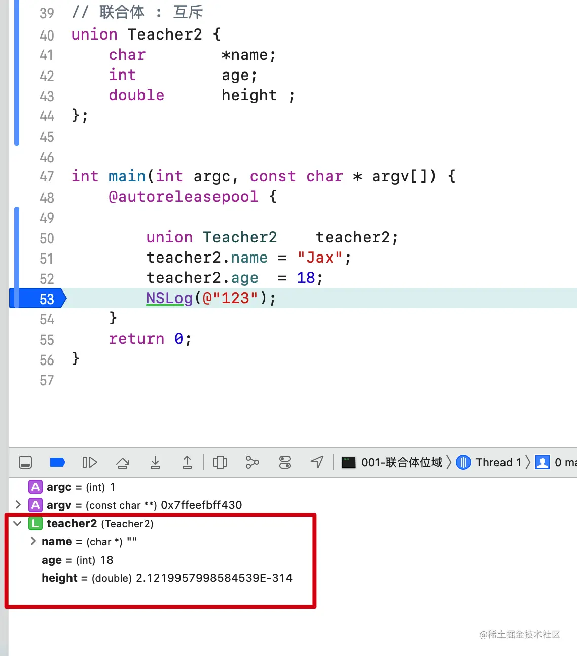Click @autoreleasepool keyword

point(184,197)
